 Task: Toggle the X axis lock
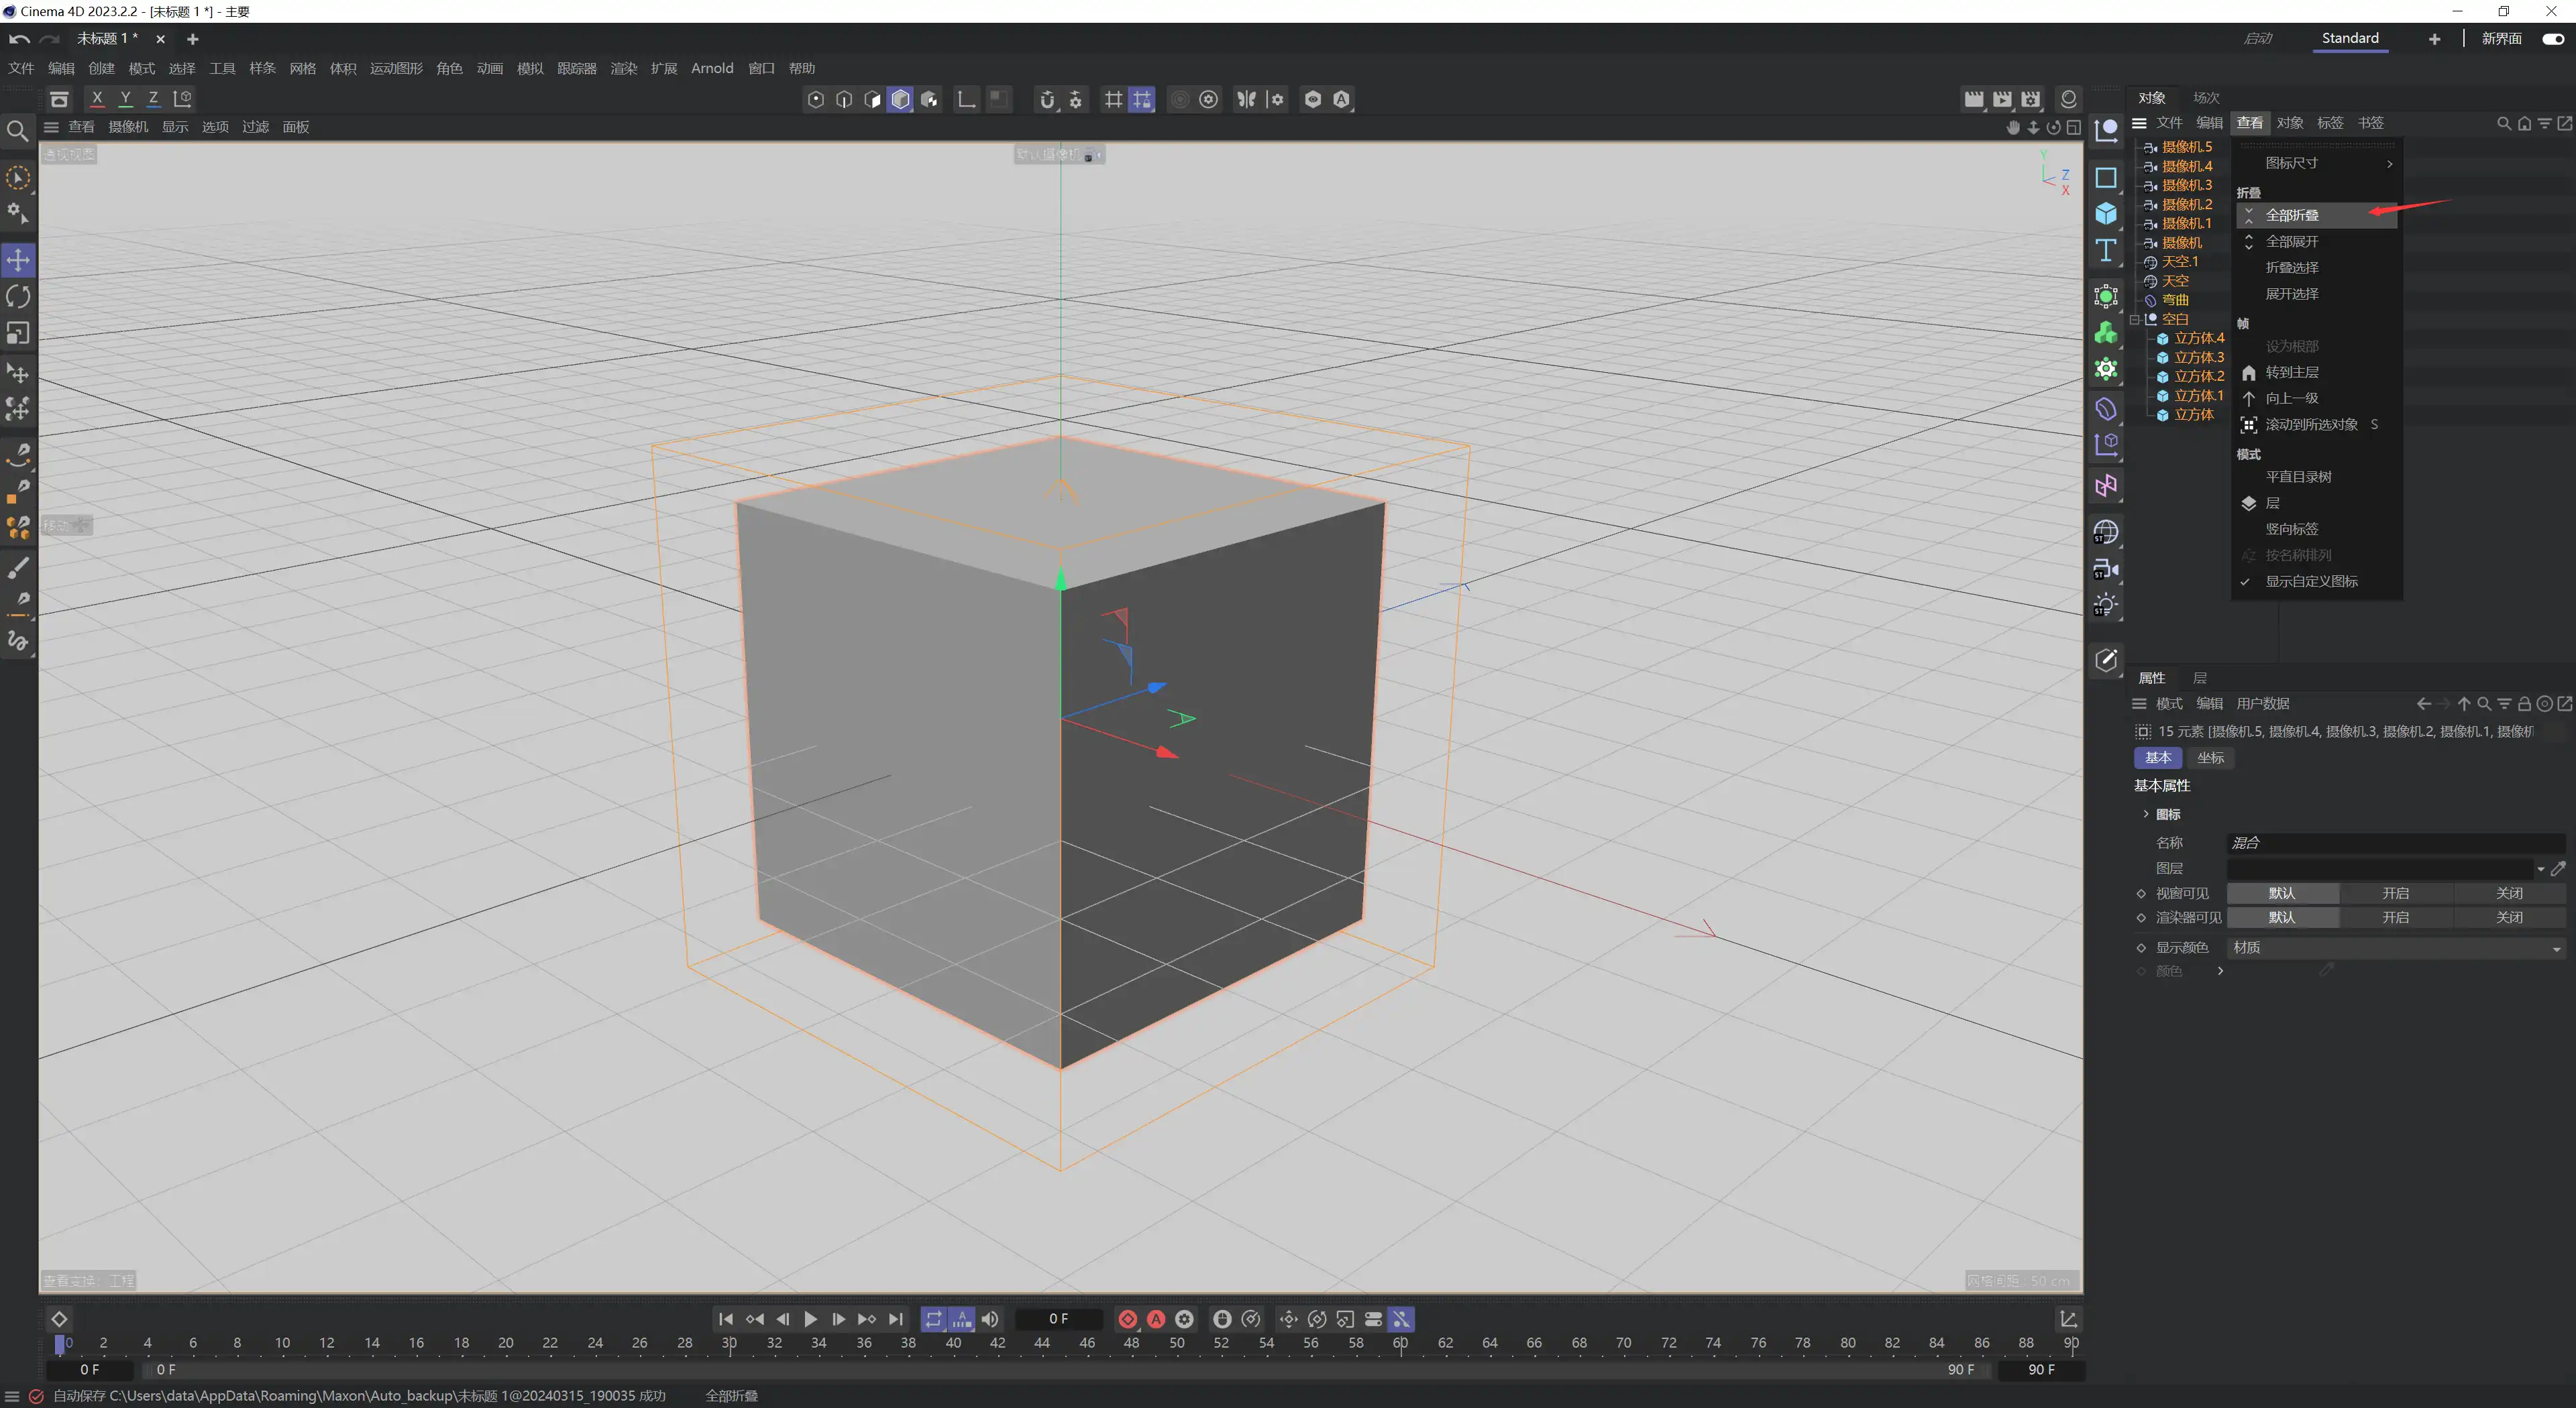click(97, 99)
